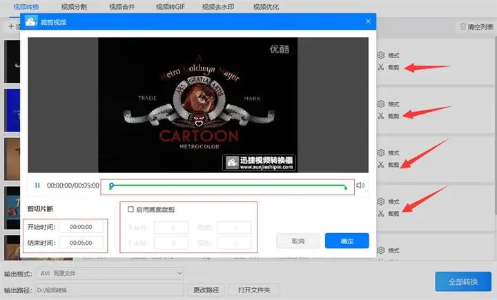Viewport: 497px width, 300px height.
Task: Switch to the 视频转换 tab
Action: 26,7
